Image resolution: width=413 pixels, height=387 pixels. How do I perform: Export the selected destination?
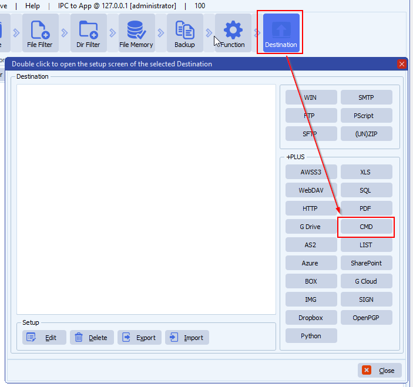[139, 338]
